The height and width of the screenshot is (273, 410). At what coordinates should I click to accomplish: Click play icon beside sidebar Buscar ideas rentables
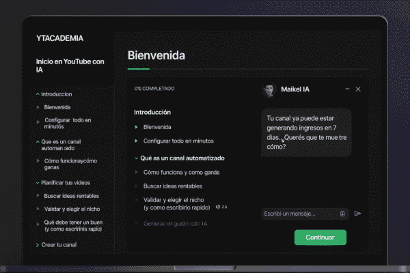point(38,196)
